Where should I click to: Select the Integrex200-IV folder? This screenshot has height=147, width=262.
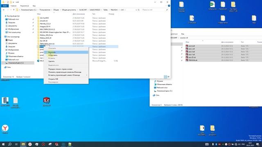[45, 27]
